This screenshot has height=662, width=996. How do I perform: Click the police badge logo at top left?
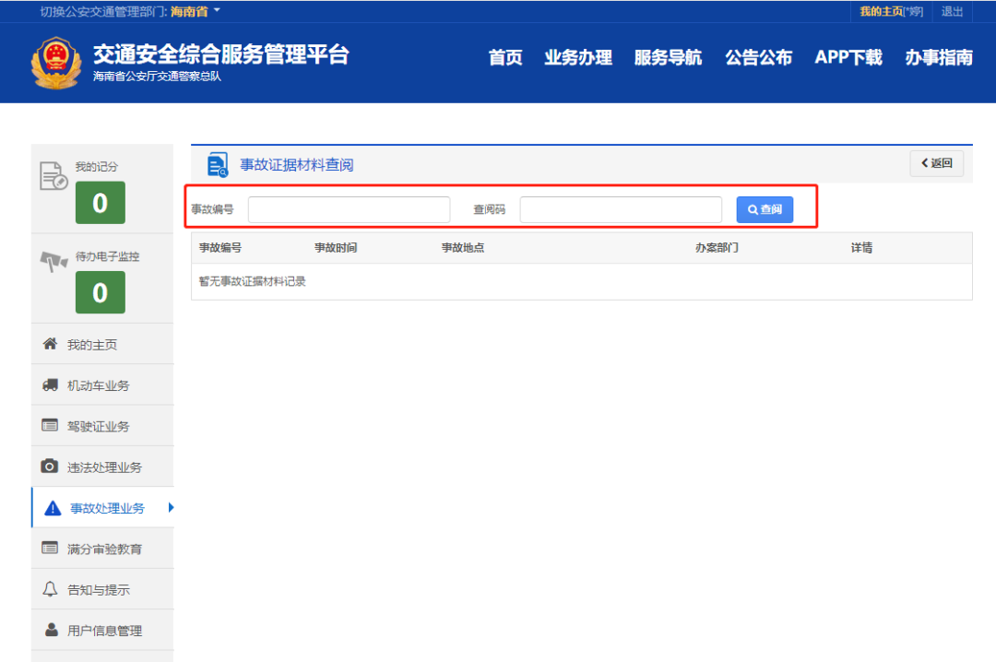pyautogui.click(x=56, y=62)
